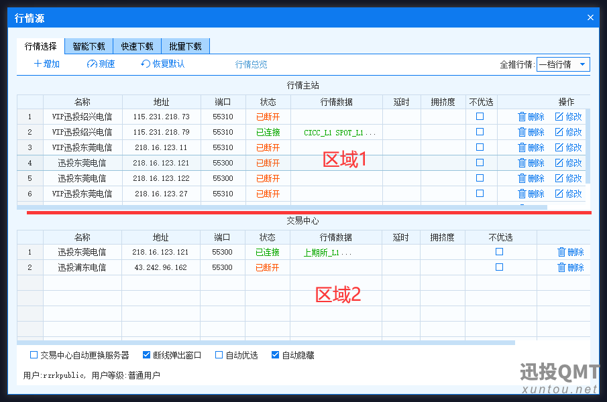
Task: Run the 测速 speed test
Action: pos(101,64)
